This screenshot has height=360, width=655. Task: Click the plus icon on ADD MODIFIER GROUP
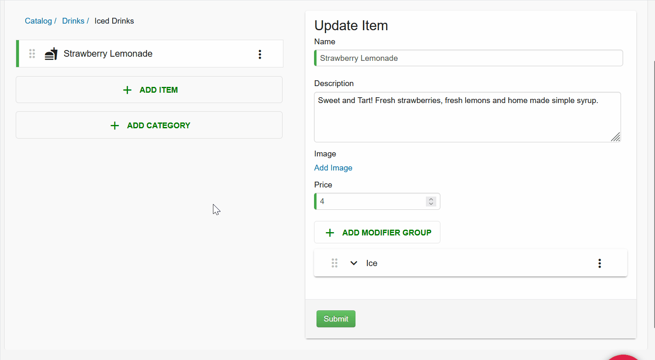tap(330, 233)
